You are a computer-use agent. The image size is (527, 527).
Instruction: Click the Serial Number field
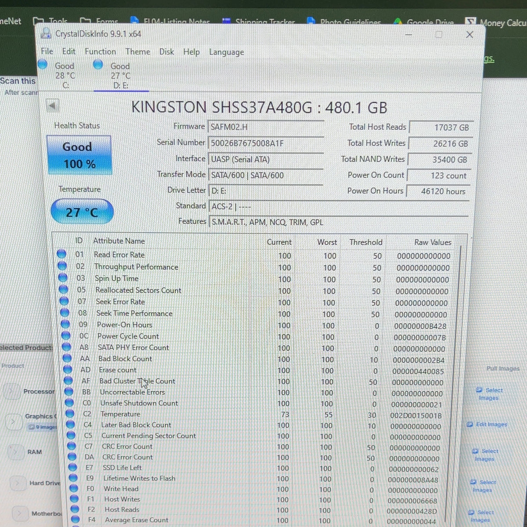tap(266, 143)
